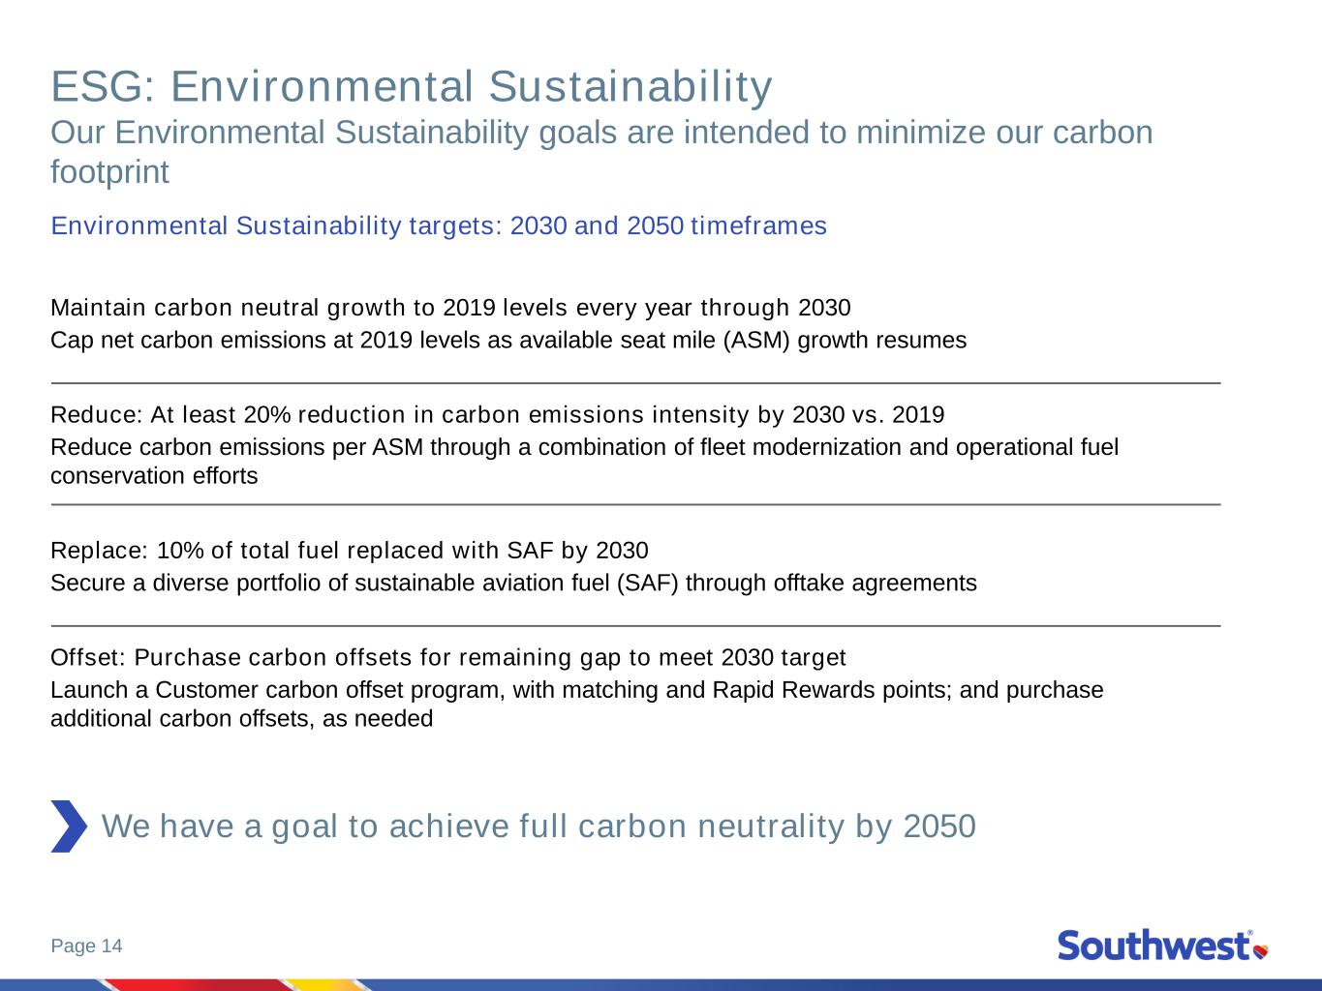Click the 'Launch a Customer carbon offset program' text

[576, 705]
